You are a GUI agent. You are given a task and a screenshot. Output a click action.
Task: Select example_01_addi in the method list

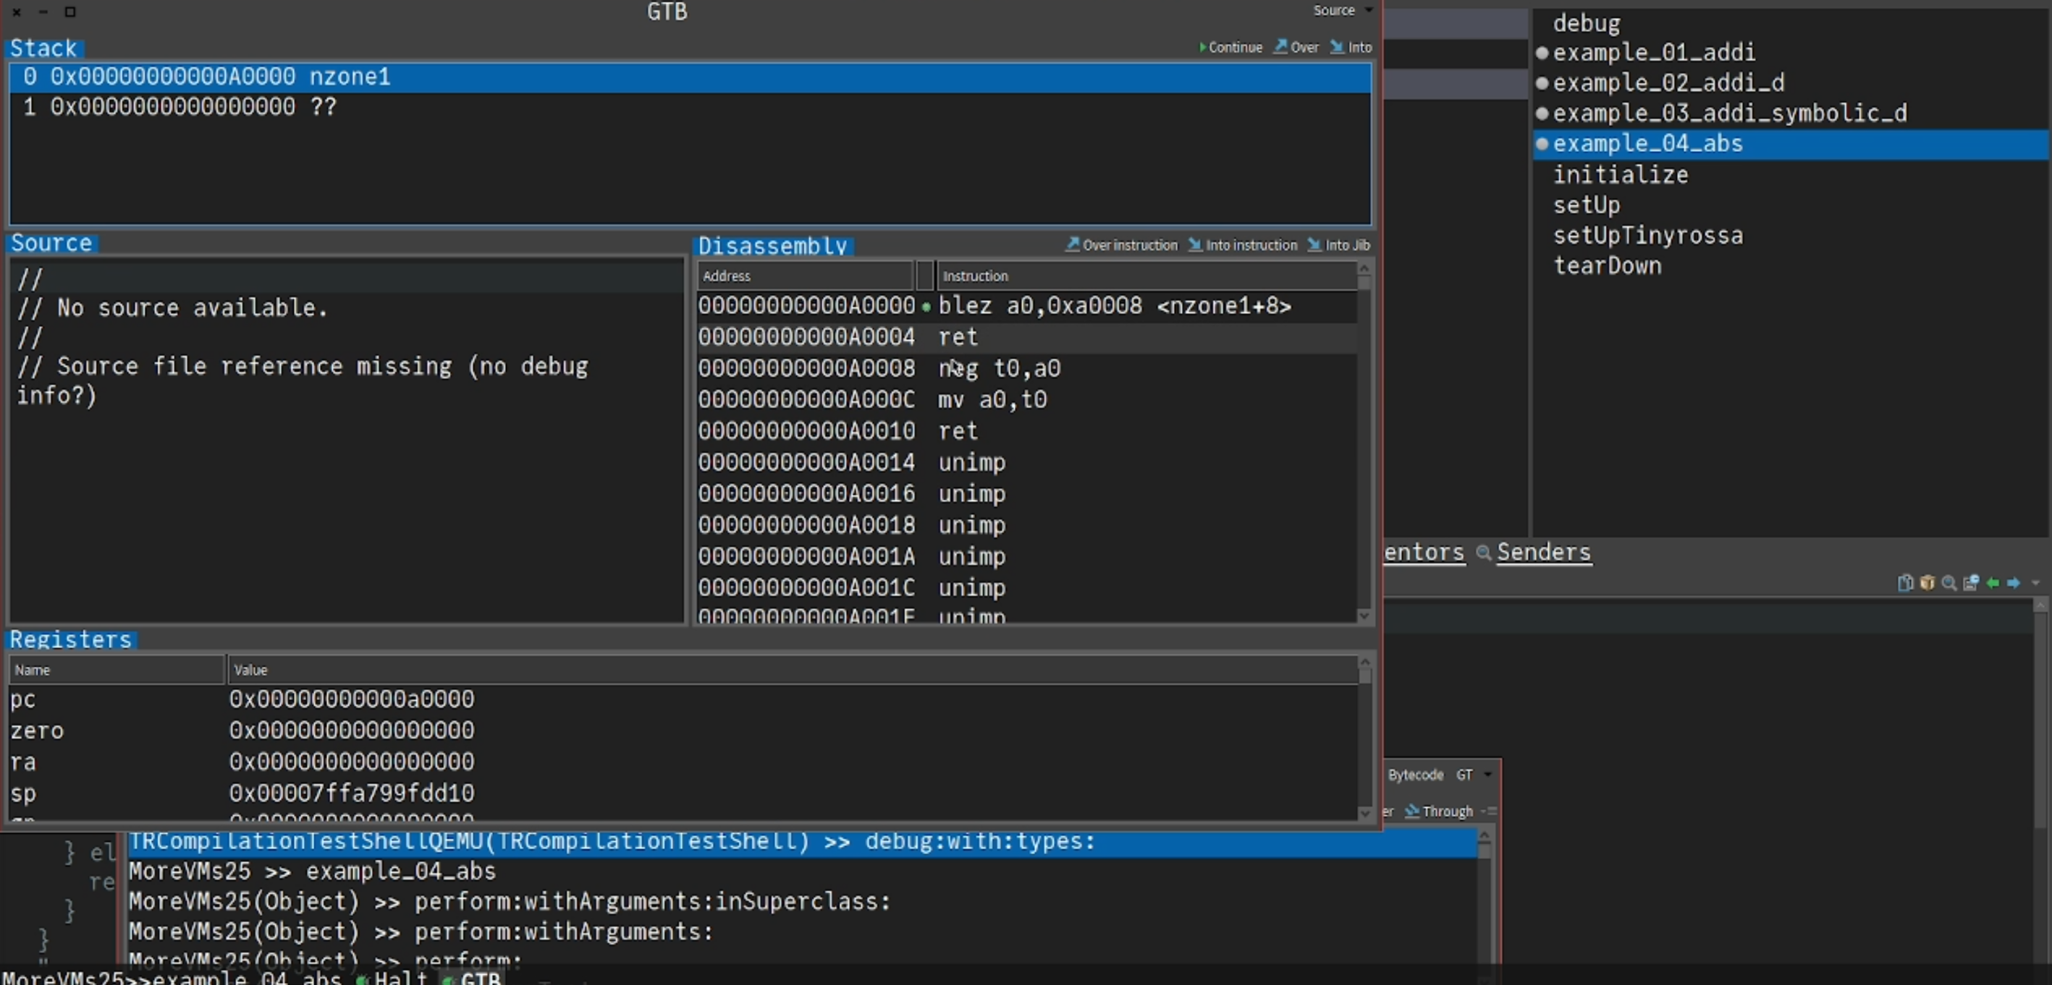(1791, 54)
